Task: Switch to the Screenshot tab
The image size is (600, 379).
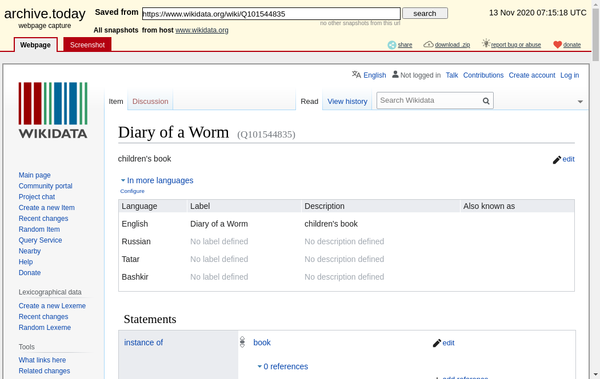Action: tap(87, 45)
